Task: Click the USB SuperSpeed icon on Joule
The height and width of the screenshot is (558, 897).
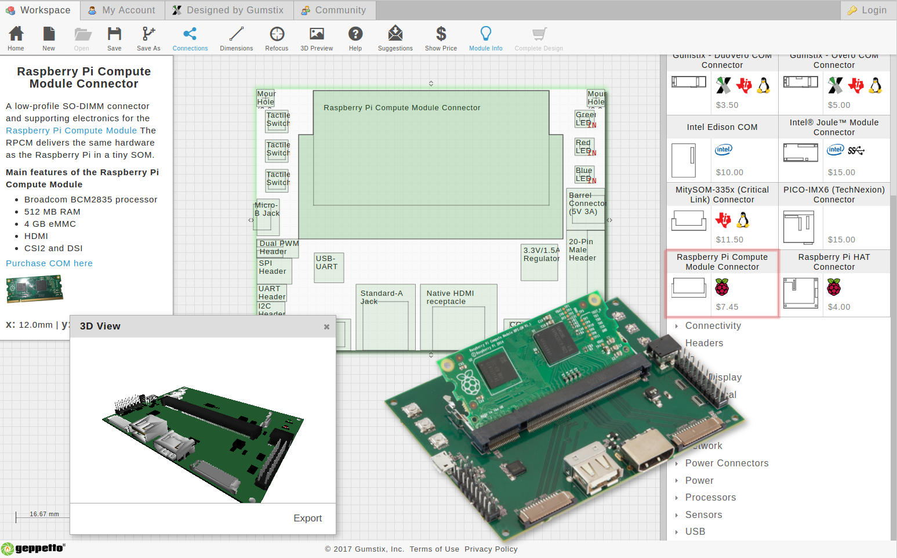Action: point(856,150)
